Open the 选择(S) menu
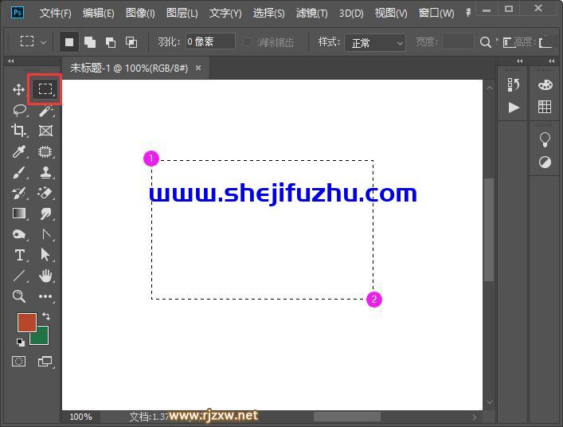The width and height of the screenshot is (563, 427). tap(269, 14)
